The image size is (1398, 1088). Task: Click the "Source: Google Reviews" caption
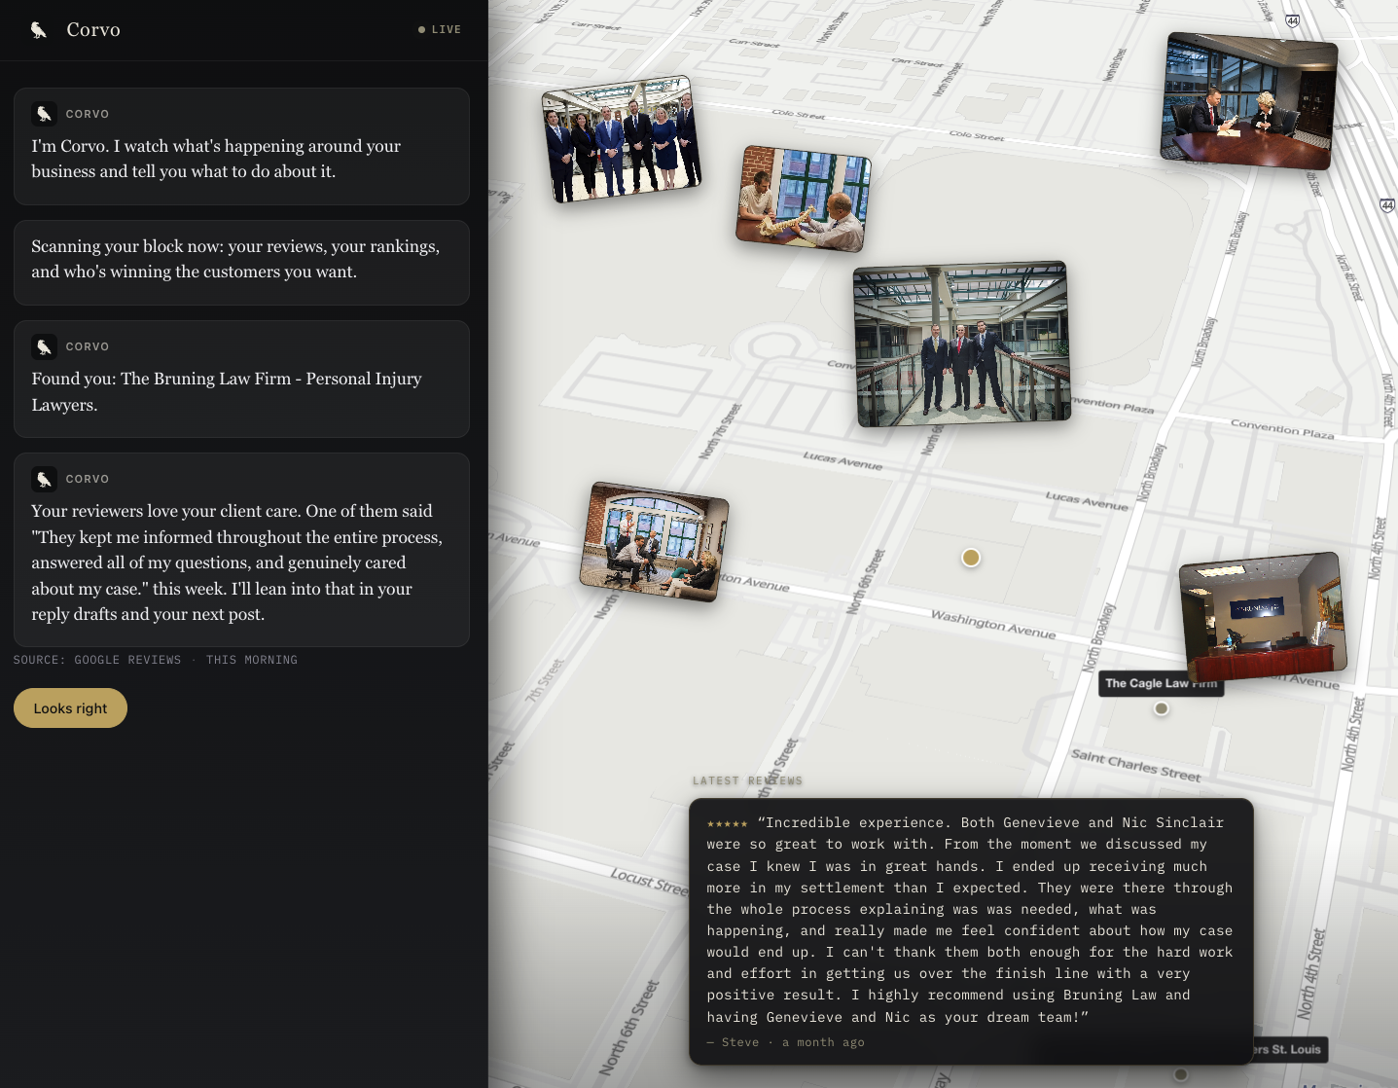156,660
